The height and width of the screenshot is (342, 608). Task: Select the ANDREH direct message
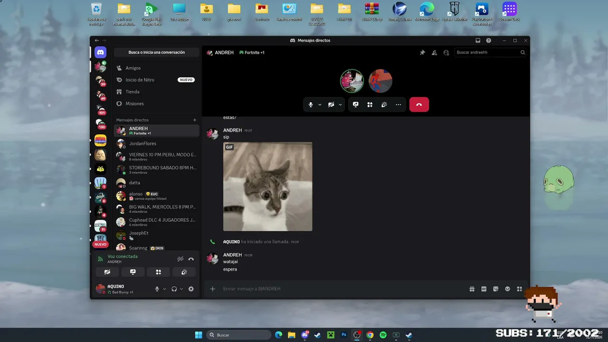(156, 131)
